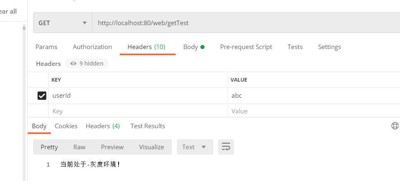
Task: Click the globe network icon
Action: coord(395,126)
